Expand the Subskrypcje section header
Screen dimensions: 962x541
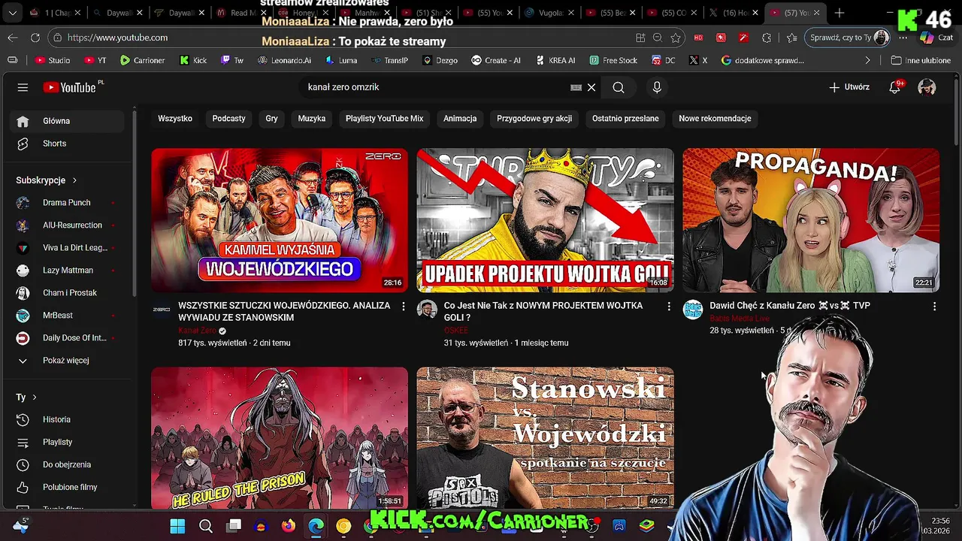pos(47,180)
